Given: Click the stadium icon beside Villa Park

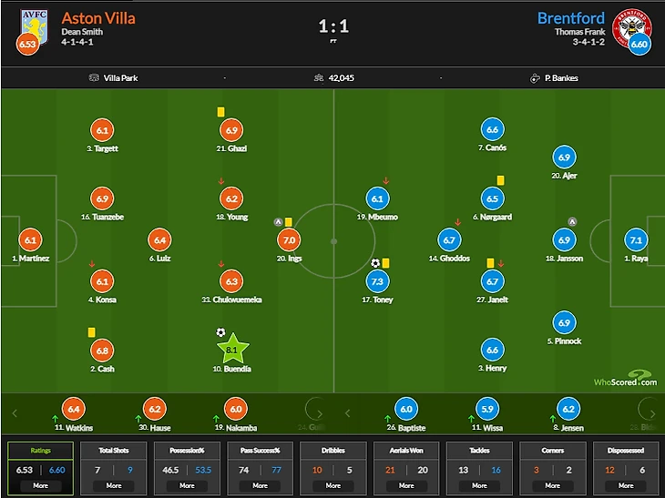Looking at the screenshot, I should (x=94, y=78).
